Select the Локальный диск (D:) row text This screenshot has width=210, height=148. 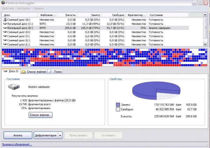click(20, 28)
